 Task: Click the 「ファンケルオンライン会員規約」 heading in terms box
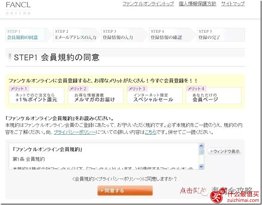coord(47,149)
